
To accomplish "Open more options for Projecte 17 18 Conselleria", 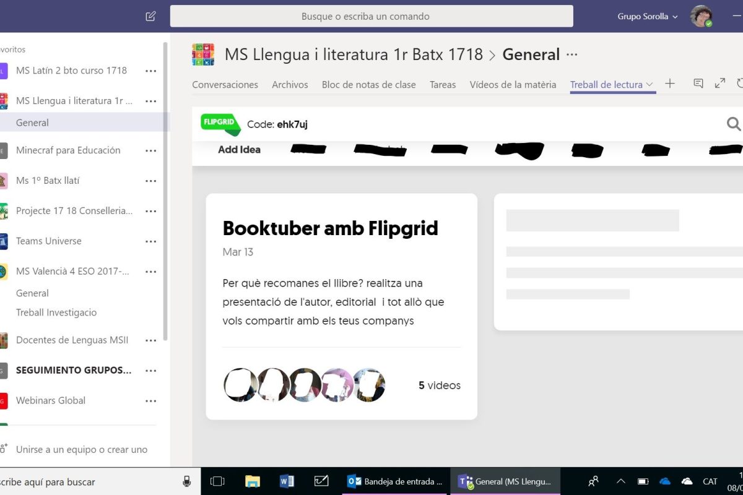I will coord(150,211).
